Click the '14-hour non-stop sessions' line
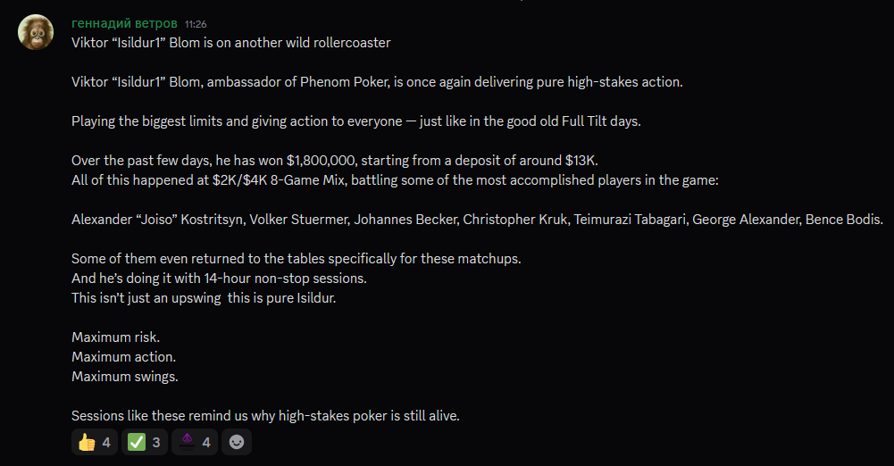Viewport: 894px width, 466px height. pos(219,279)
